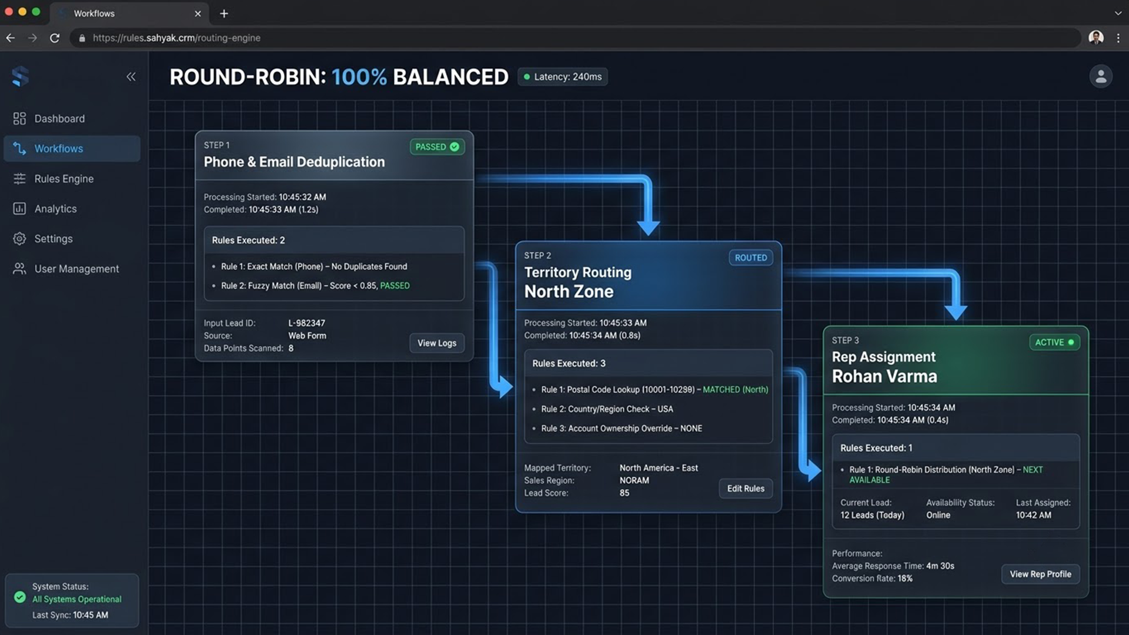1129x635 pixels.
Task: Open User Management page
Action: point(72,269)
